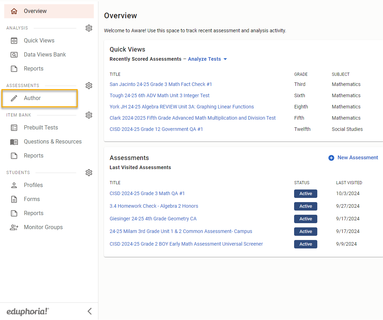Open student Profiles page
The height and width of the screenshot is (320, 383).
click(x=33, y=185)
